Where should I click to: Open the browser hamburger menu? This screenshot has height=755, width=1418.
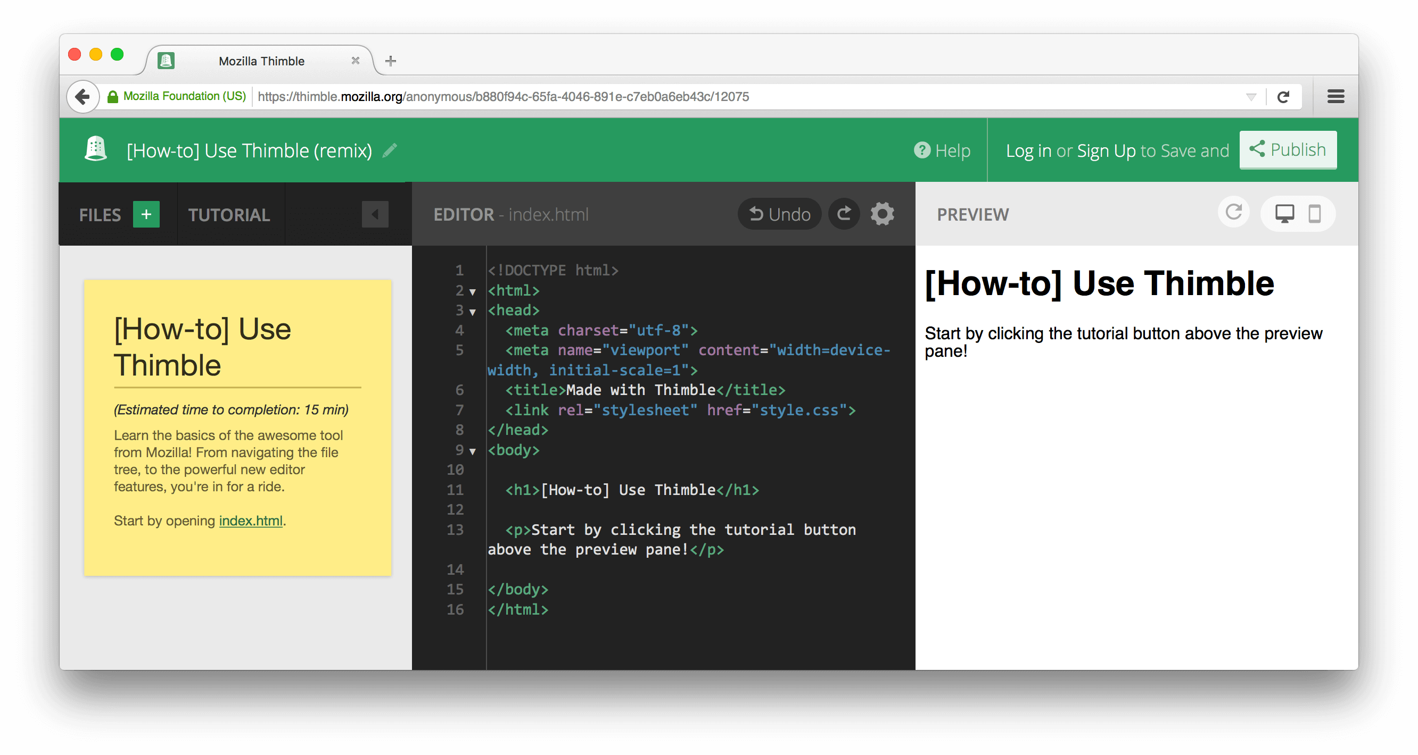tap(1336, 97)
